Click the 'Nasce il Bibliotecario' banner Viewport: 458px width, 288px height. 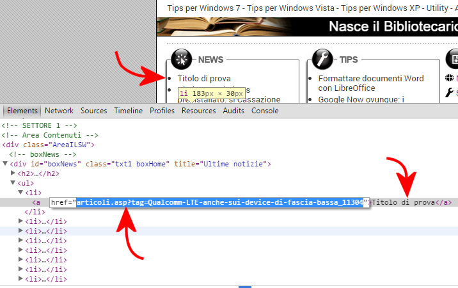click(307, 27)
